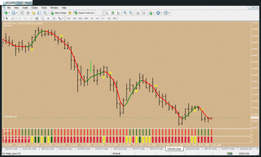Viewport: 261px width, 157px height.
Task: Switch to Bar Chart display
Action: tap(107, 13)
